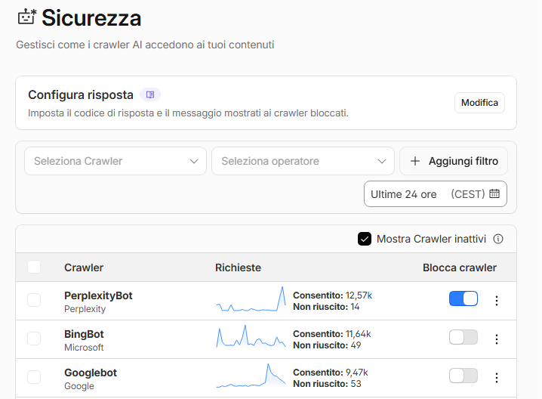
Task: Click the Richieste column header
Action: click(x=238, y=268)
